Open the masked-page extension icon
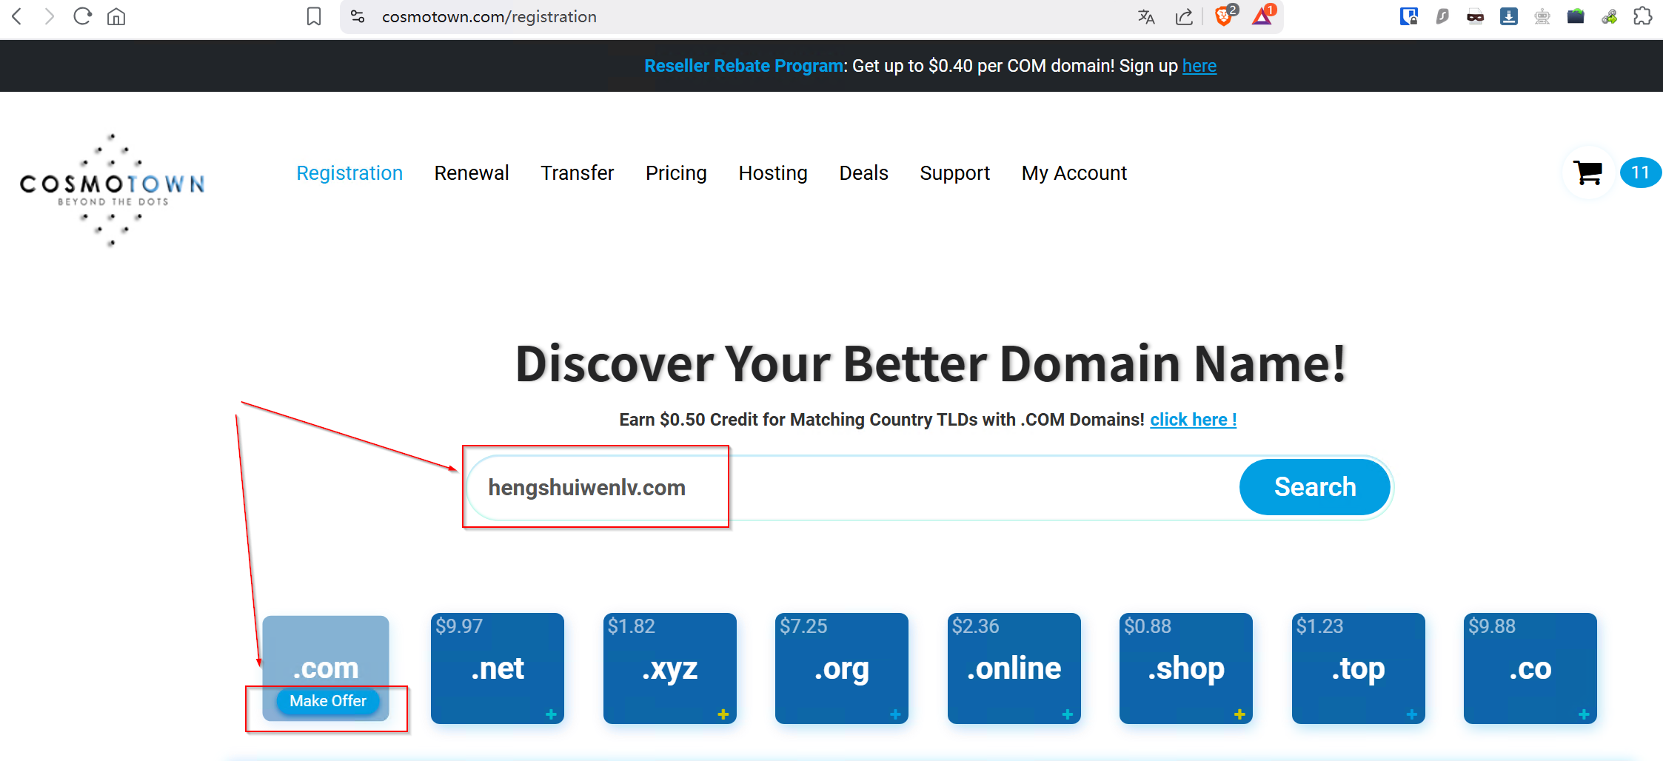 [1475, 16]
